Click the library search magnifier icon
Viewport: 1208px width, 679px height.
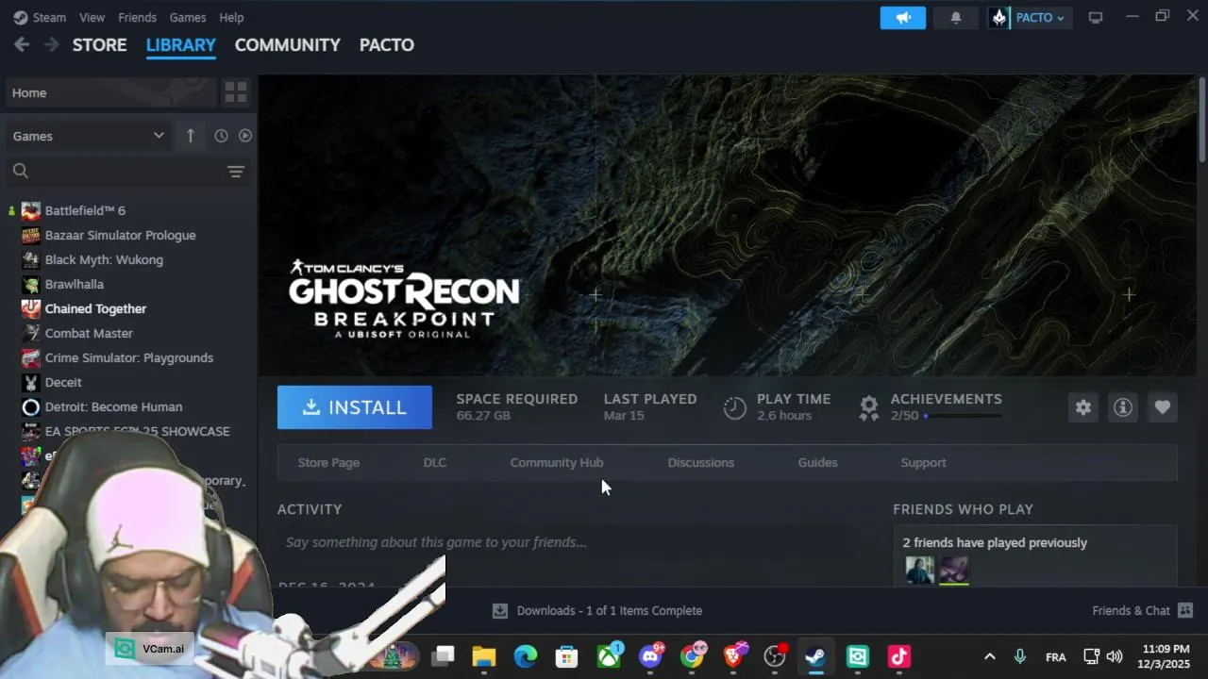[x=21, y=171]
